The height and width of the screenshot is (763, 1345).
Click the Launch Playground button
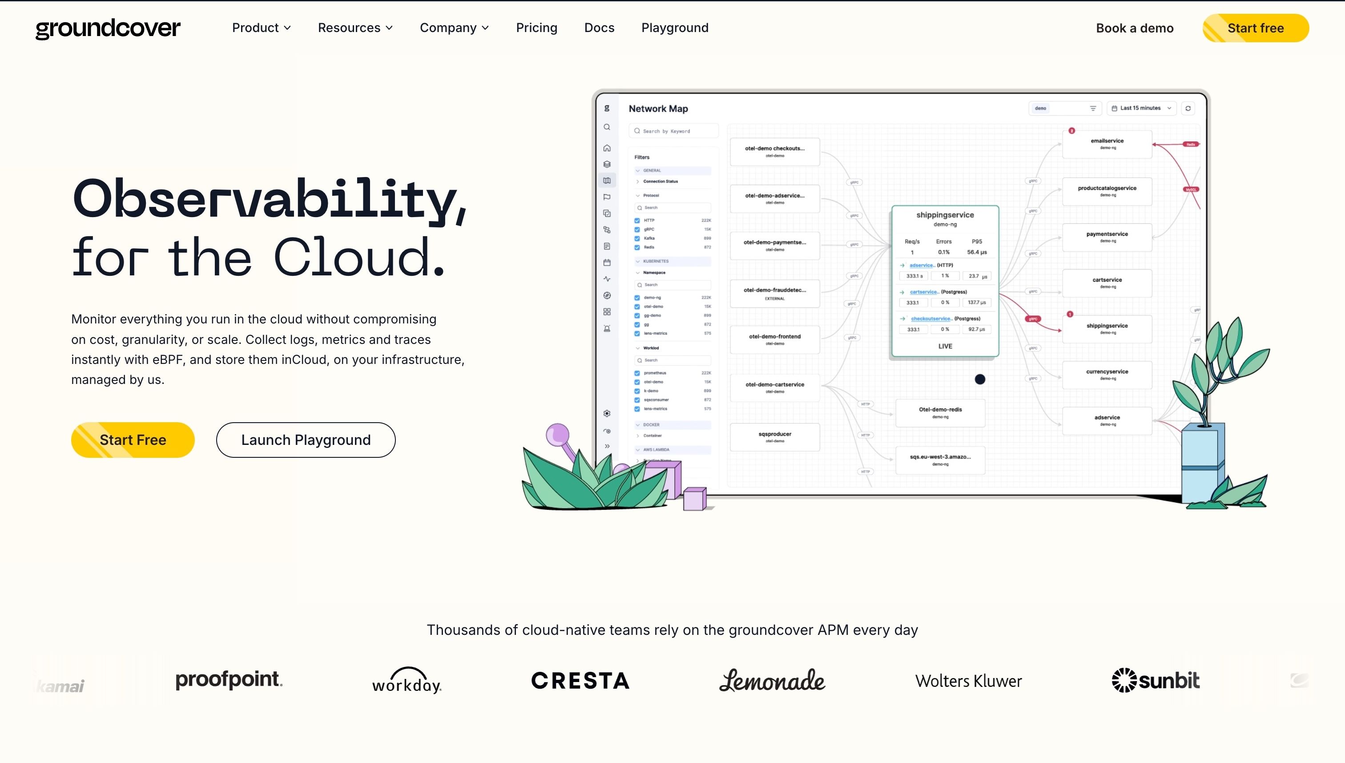(x=306, y=440)
